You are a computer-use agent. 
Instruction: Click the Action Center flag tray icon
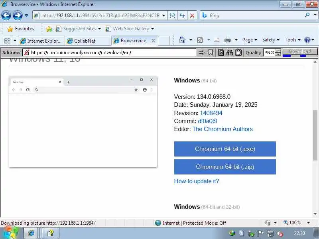click(x=261, y=233)
